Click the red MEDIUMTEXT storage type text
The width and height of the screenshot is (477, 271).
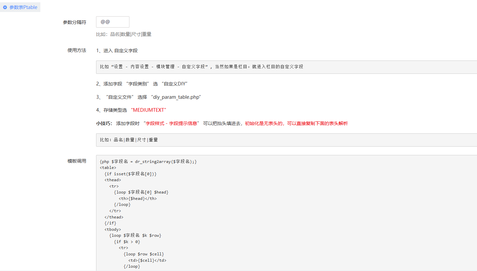(x=148, y=110)
